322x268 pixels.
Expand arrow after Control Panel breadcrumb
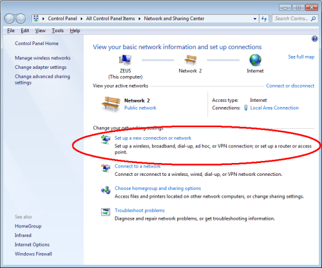coord(82,19)
